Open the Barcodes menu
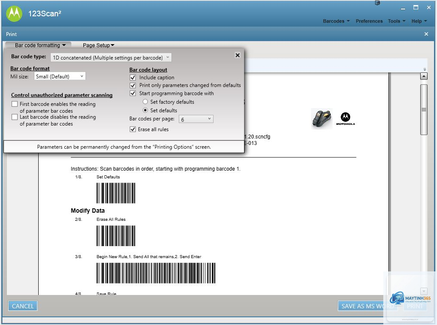 point(336,21)
